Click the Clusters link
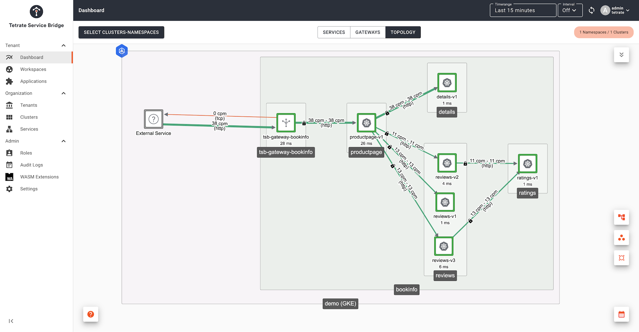639x332 pixels. (x=29, y=117)
